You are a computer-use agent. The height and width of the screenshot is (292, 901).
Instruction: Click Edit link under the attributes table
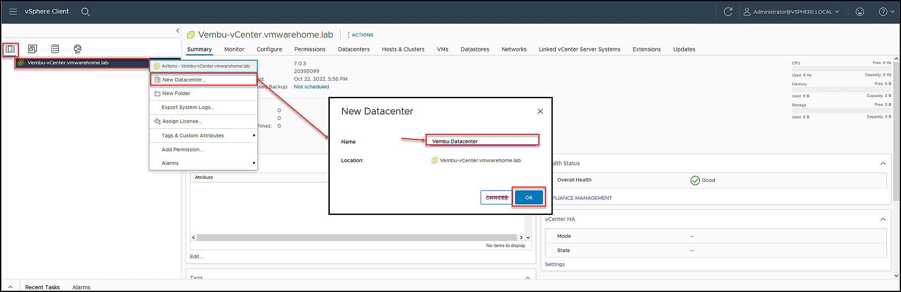click(196, 257)
